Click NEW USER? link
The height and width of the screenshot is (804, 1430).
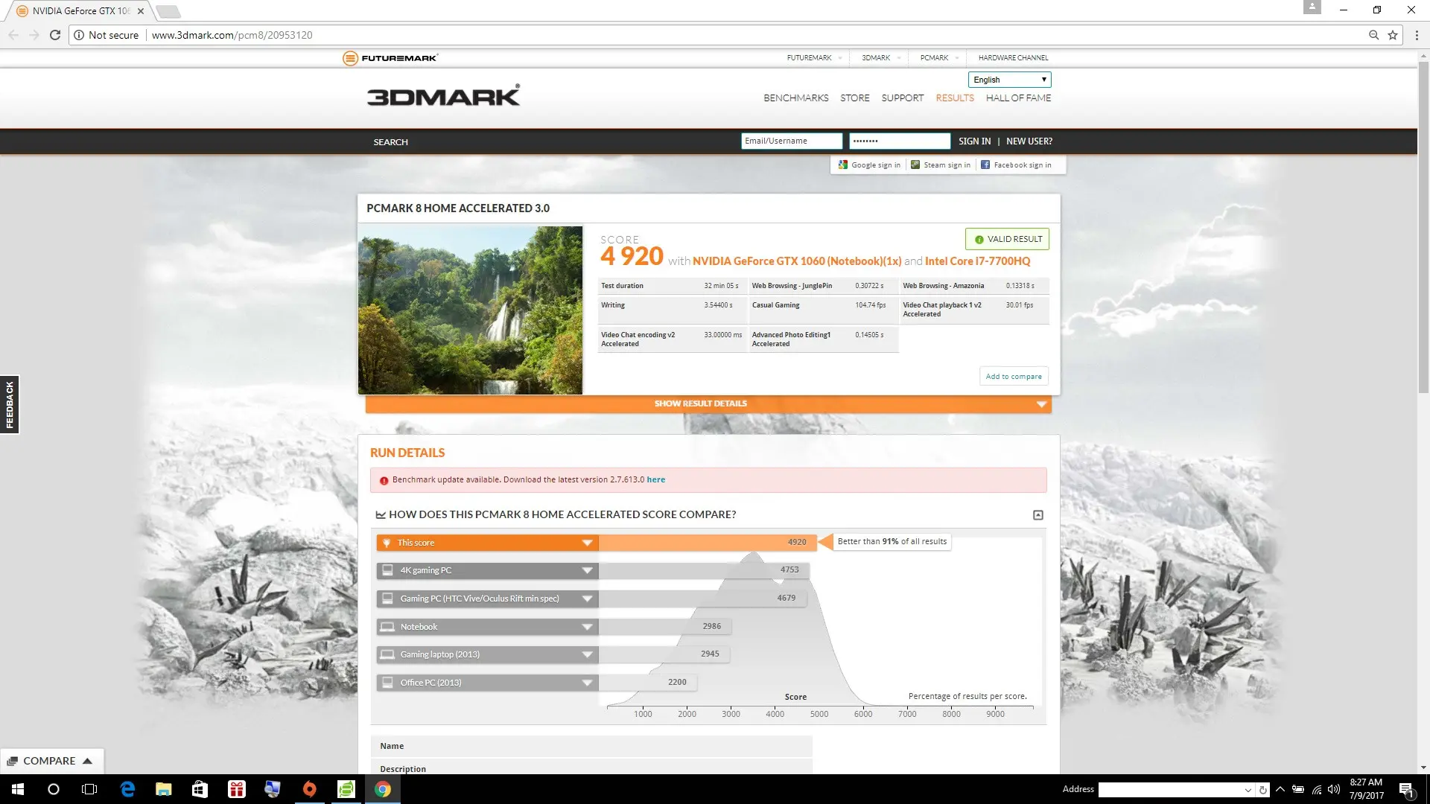click(x=1029, y=141)
